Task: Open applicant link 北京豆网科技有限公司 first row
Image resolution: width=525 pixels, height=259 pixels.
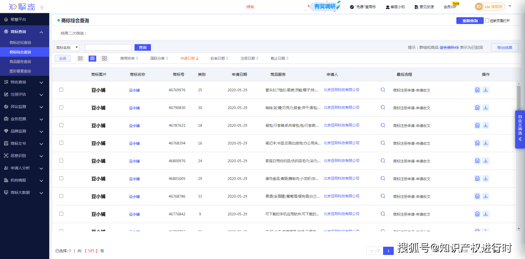Action: click(342, 90)
